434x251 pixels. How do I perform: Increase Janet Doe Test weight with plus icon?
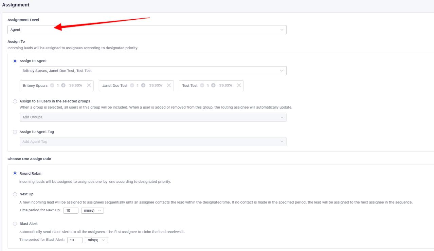pos(143,85)
